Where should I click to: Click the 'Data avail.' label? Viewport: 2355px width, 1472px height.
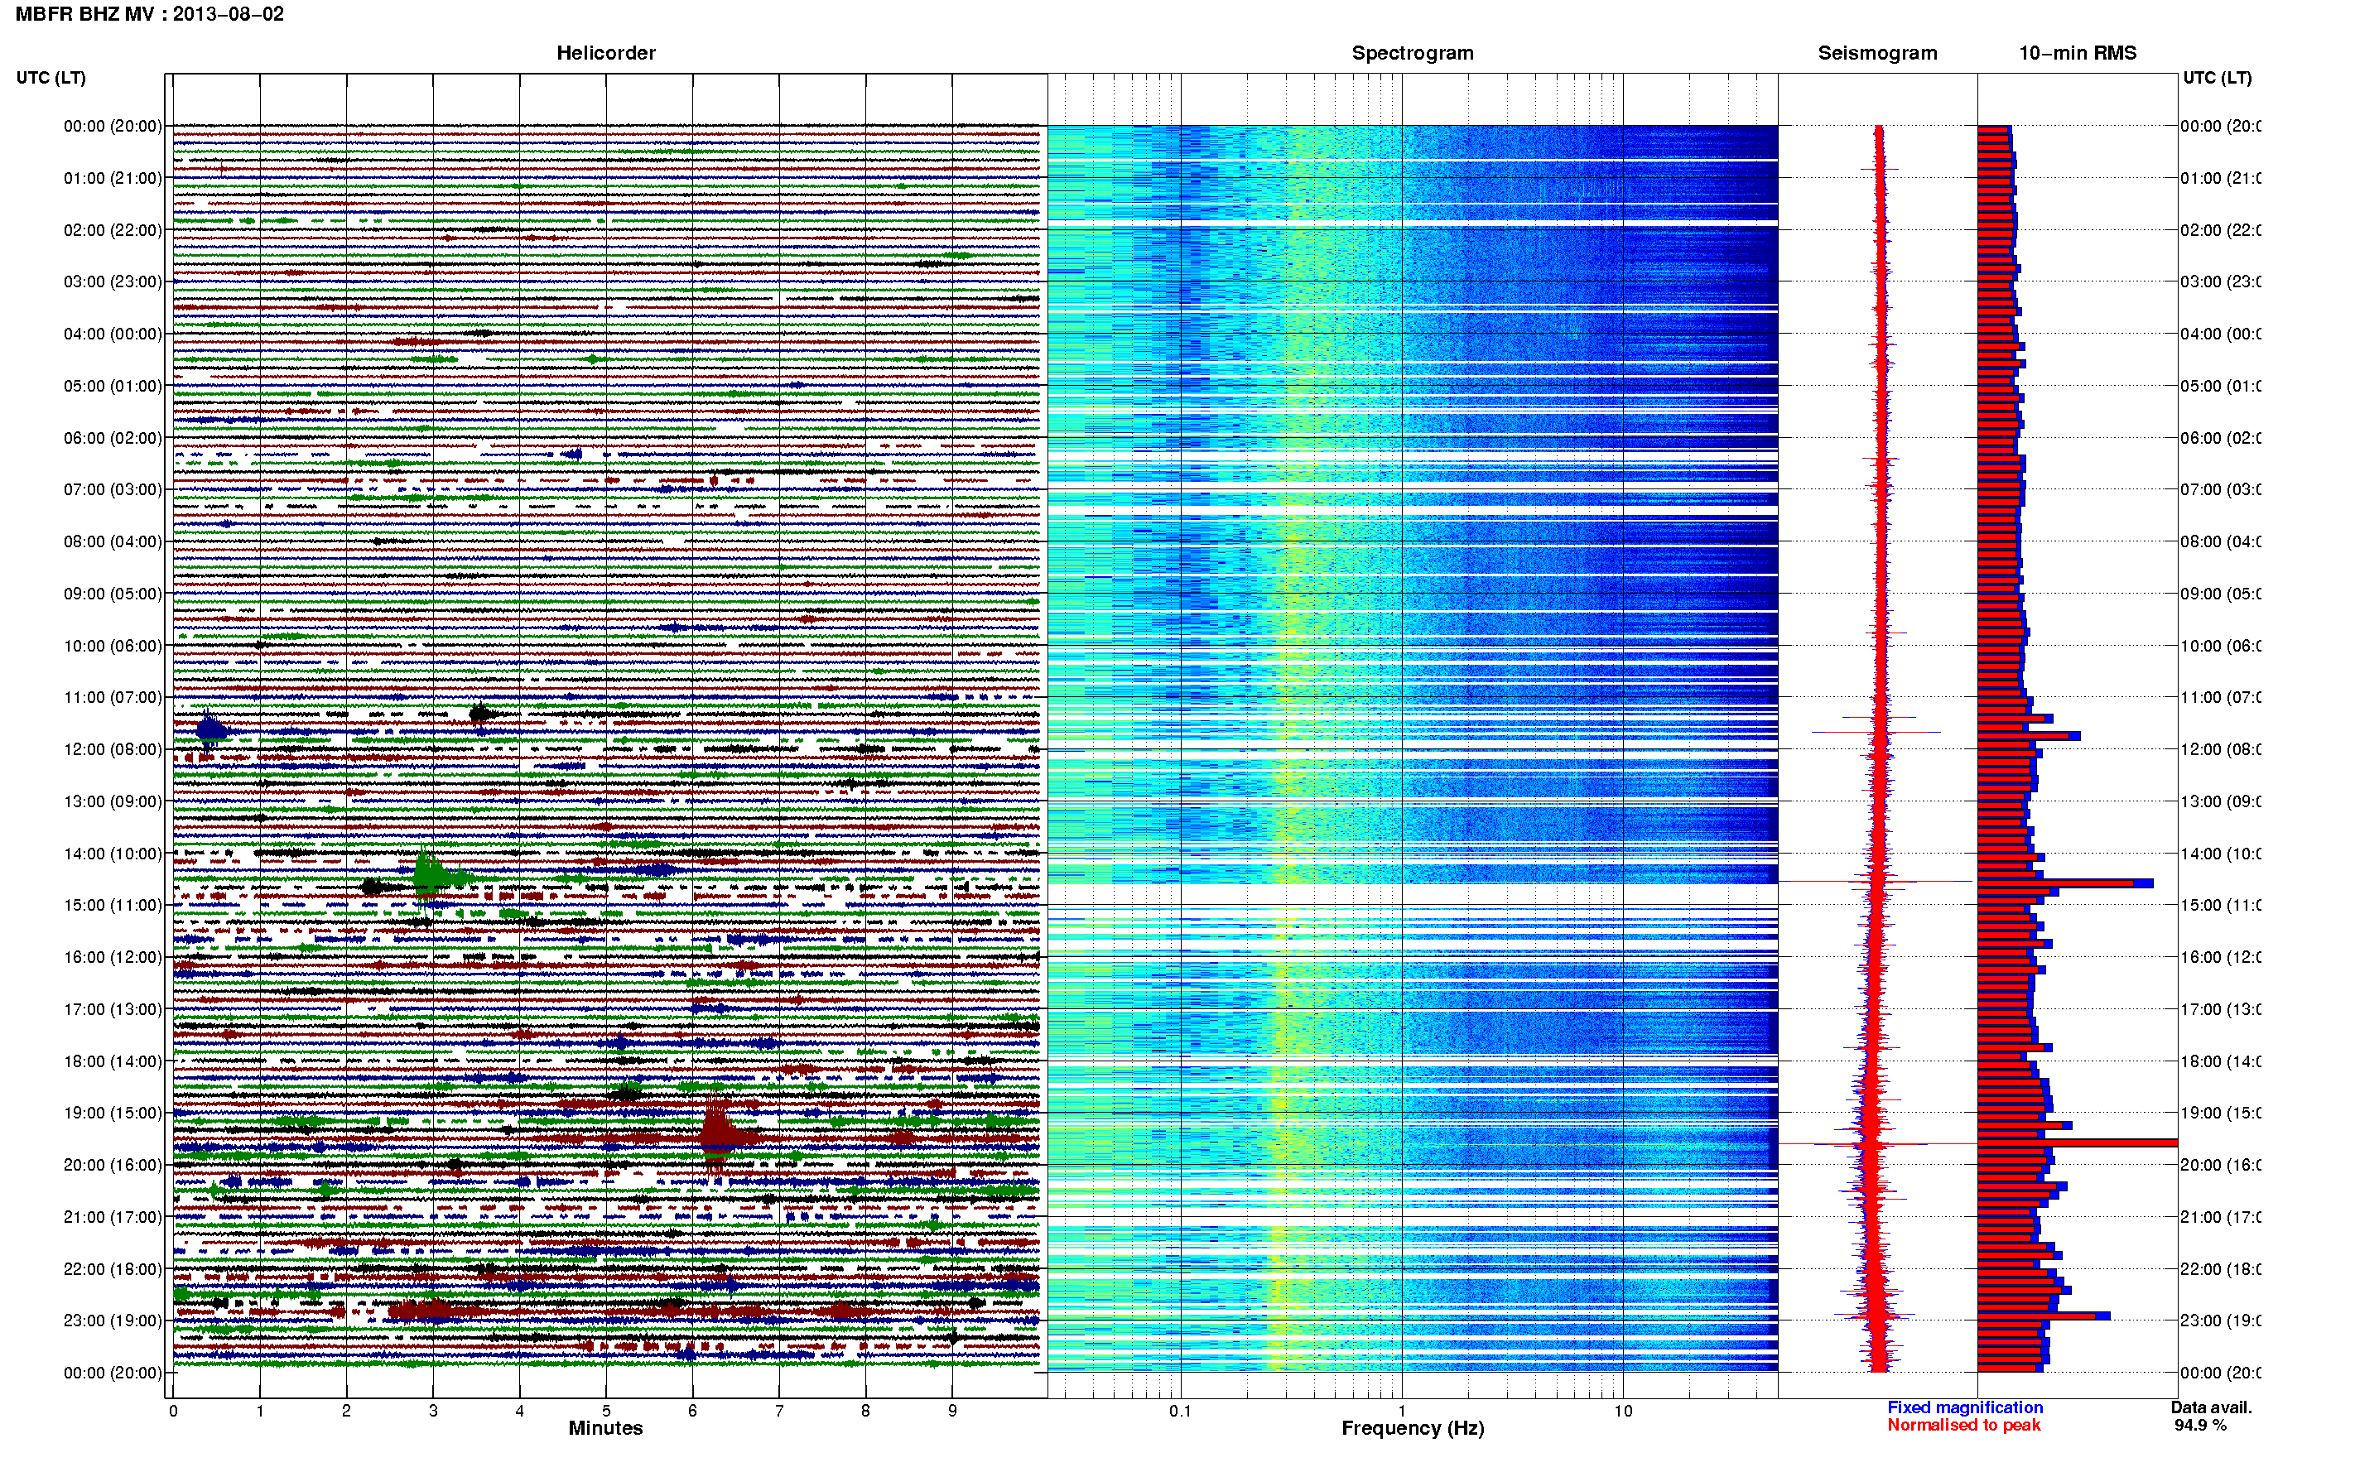2211,1407
